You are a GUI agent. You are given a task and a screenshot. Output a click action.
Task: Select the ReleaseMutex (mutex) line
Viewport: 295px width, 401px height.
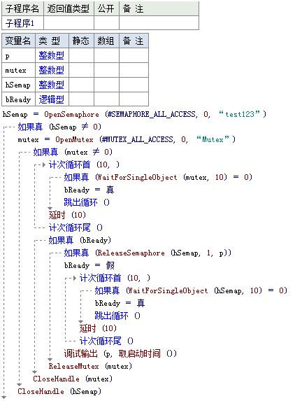[90, 366]
